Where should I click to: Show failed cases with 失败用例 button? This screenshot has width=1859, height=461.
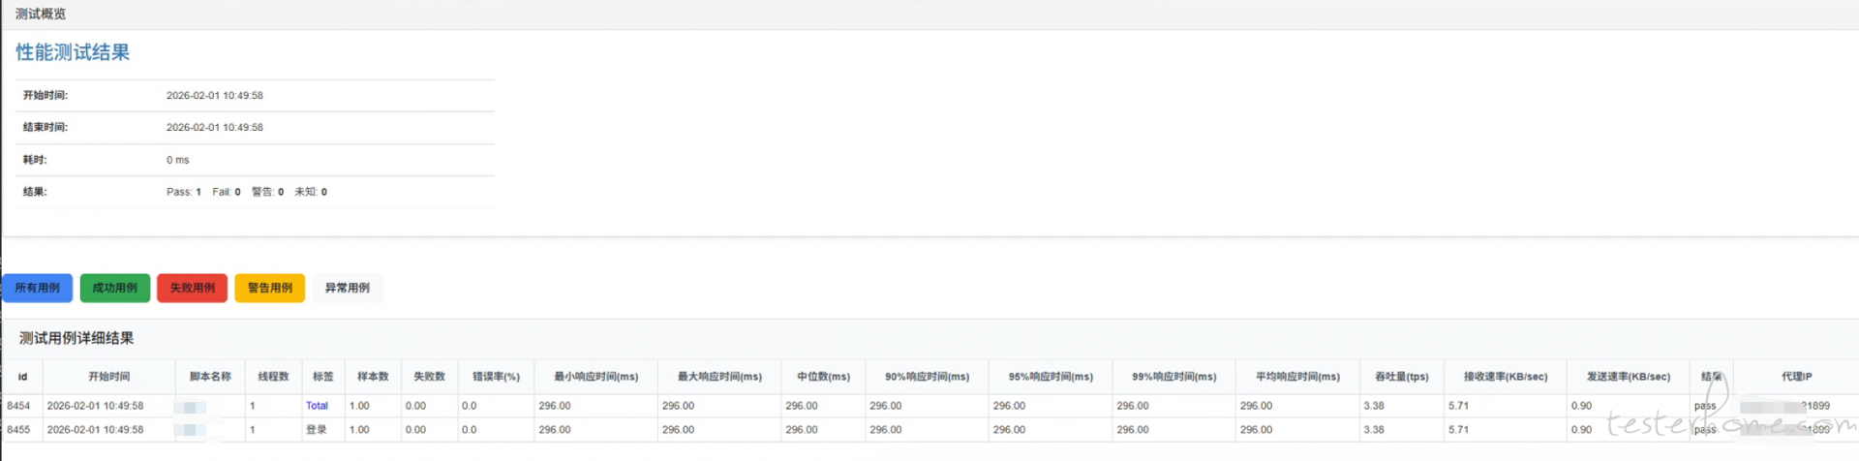pyautogui.click(x=192, y=288)
